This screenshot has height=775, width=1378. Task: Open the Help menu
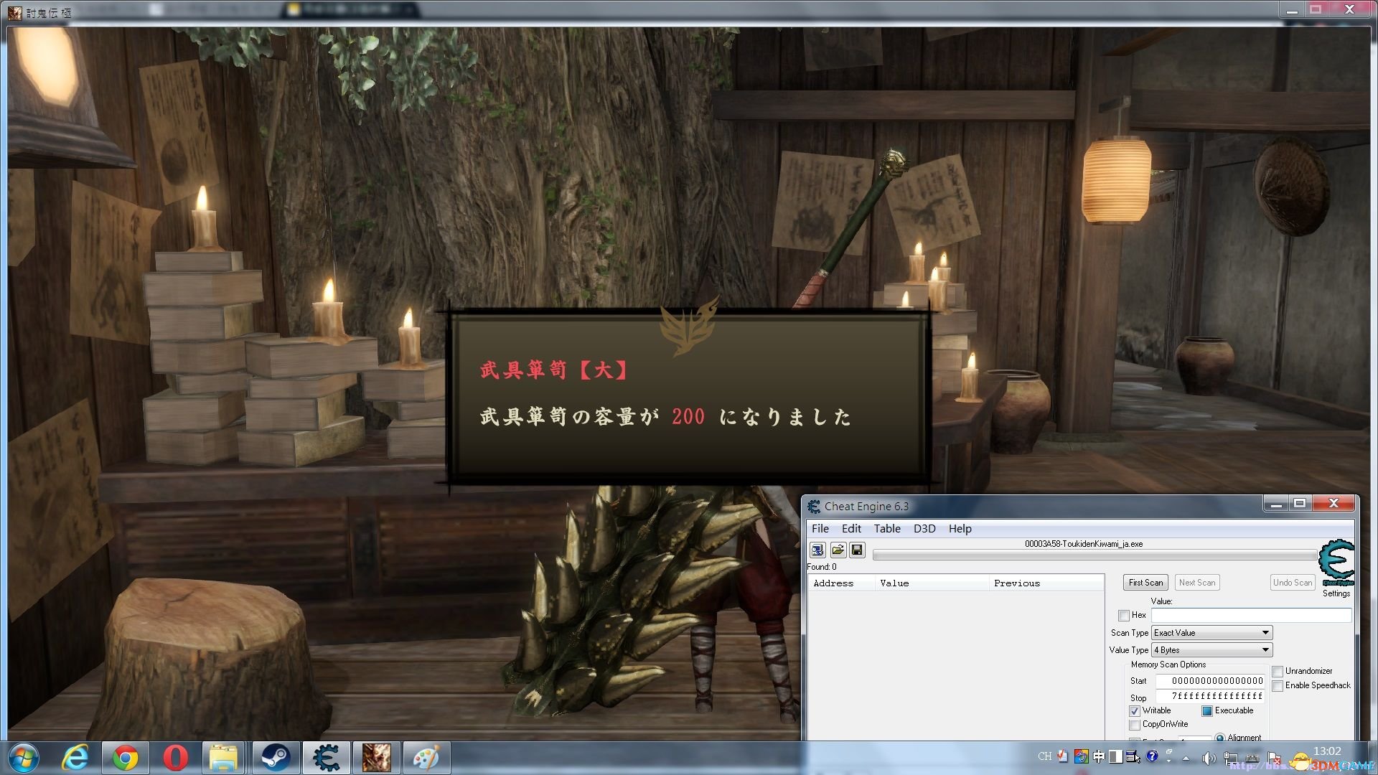click(x=960, y=529)
